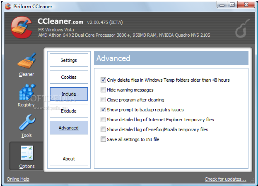Click the AMD Athlon system info line

(x=124, y=35)
